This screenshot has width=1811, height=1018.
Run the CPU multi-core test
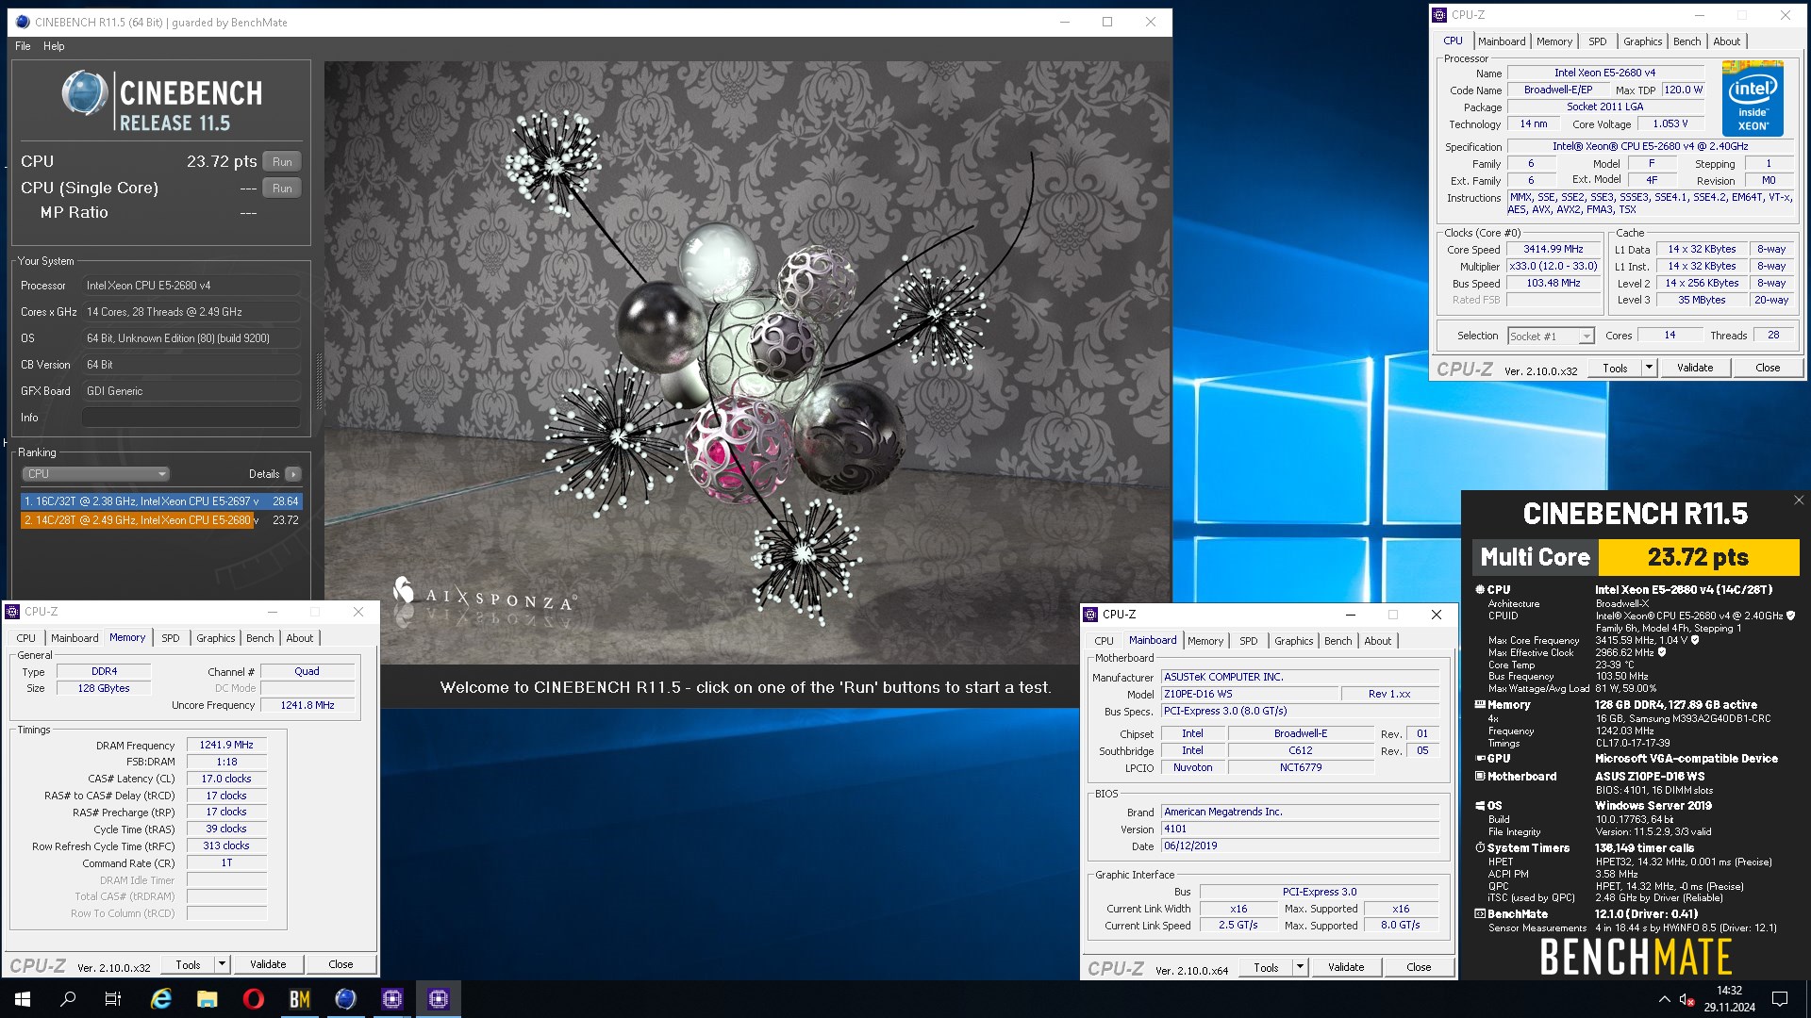click(282, 162)
